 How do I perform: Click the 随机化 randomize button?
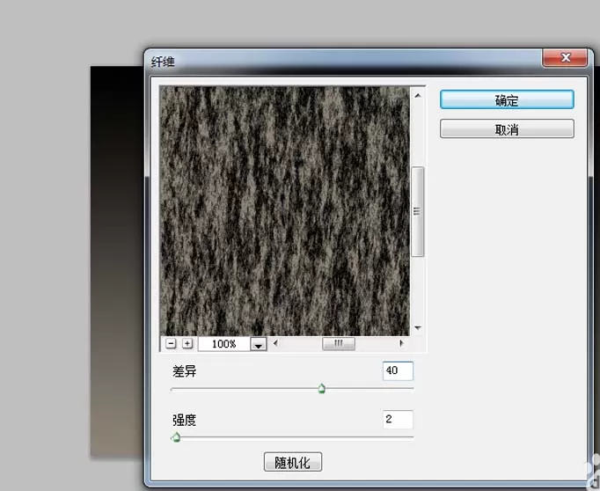[293, 462]
